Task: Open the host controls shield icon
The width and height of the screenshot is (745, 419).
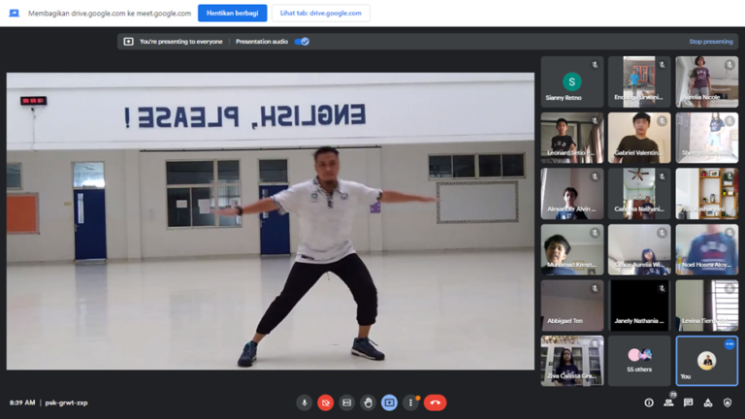Action: pyautogui.click(x=728, y=403)
